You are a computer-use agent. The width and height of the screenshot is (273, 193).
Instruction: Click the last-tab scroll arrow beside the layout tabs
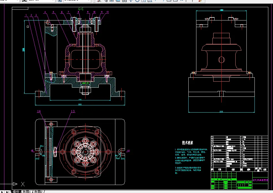click(x=7, y=192)
